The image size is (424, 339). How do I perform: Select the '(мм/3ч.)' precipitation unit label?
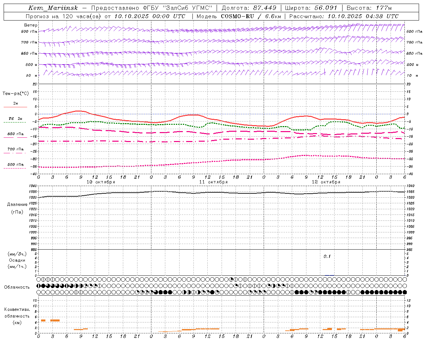tap(17, 254)
